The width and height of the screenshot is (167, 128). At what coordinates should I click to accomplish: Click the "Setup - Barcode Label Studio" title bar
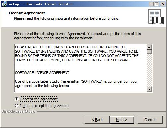(x=77, y=4)
